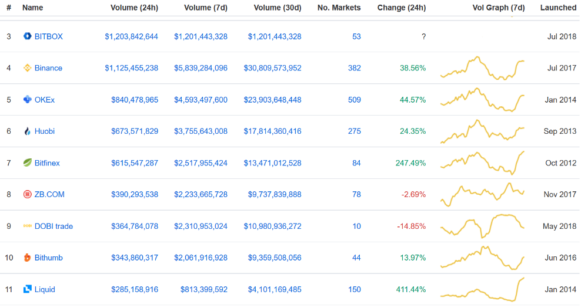Click the Vol Graph (7d) header
The height and width of the screenshot is (308, 588).
point(499,8)
